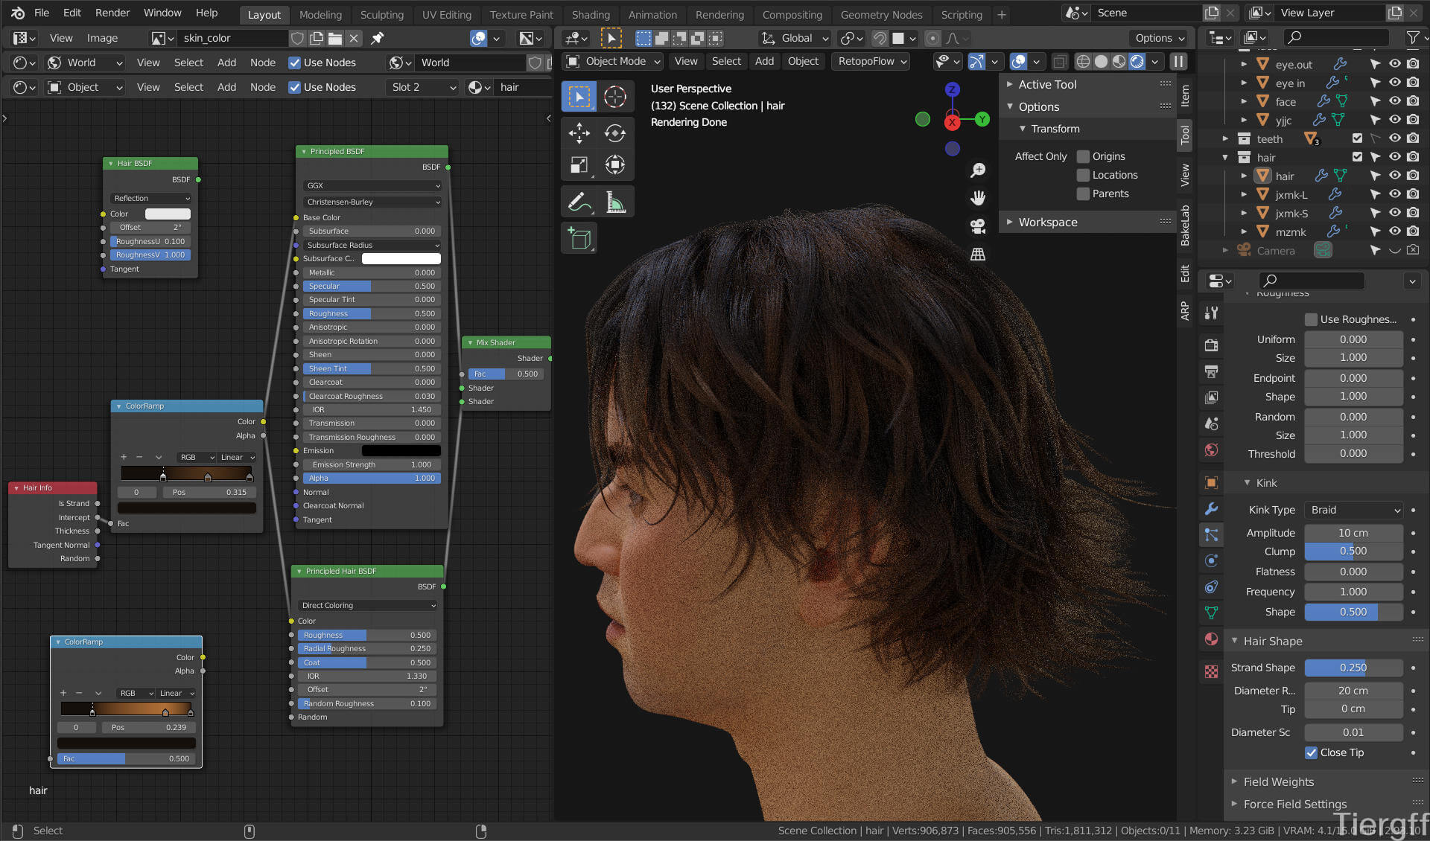The width and height of the screenshot is (1430, 841).
Task: Uncheck the Close Tip checkbox
Action: click(x=1312, y=752)
